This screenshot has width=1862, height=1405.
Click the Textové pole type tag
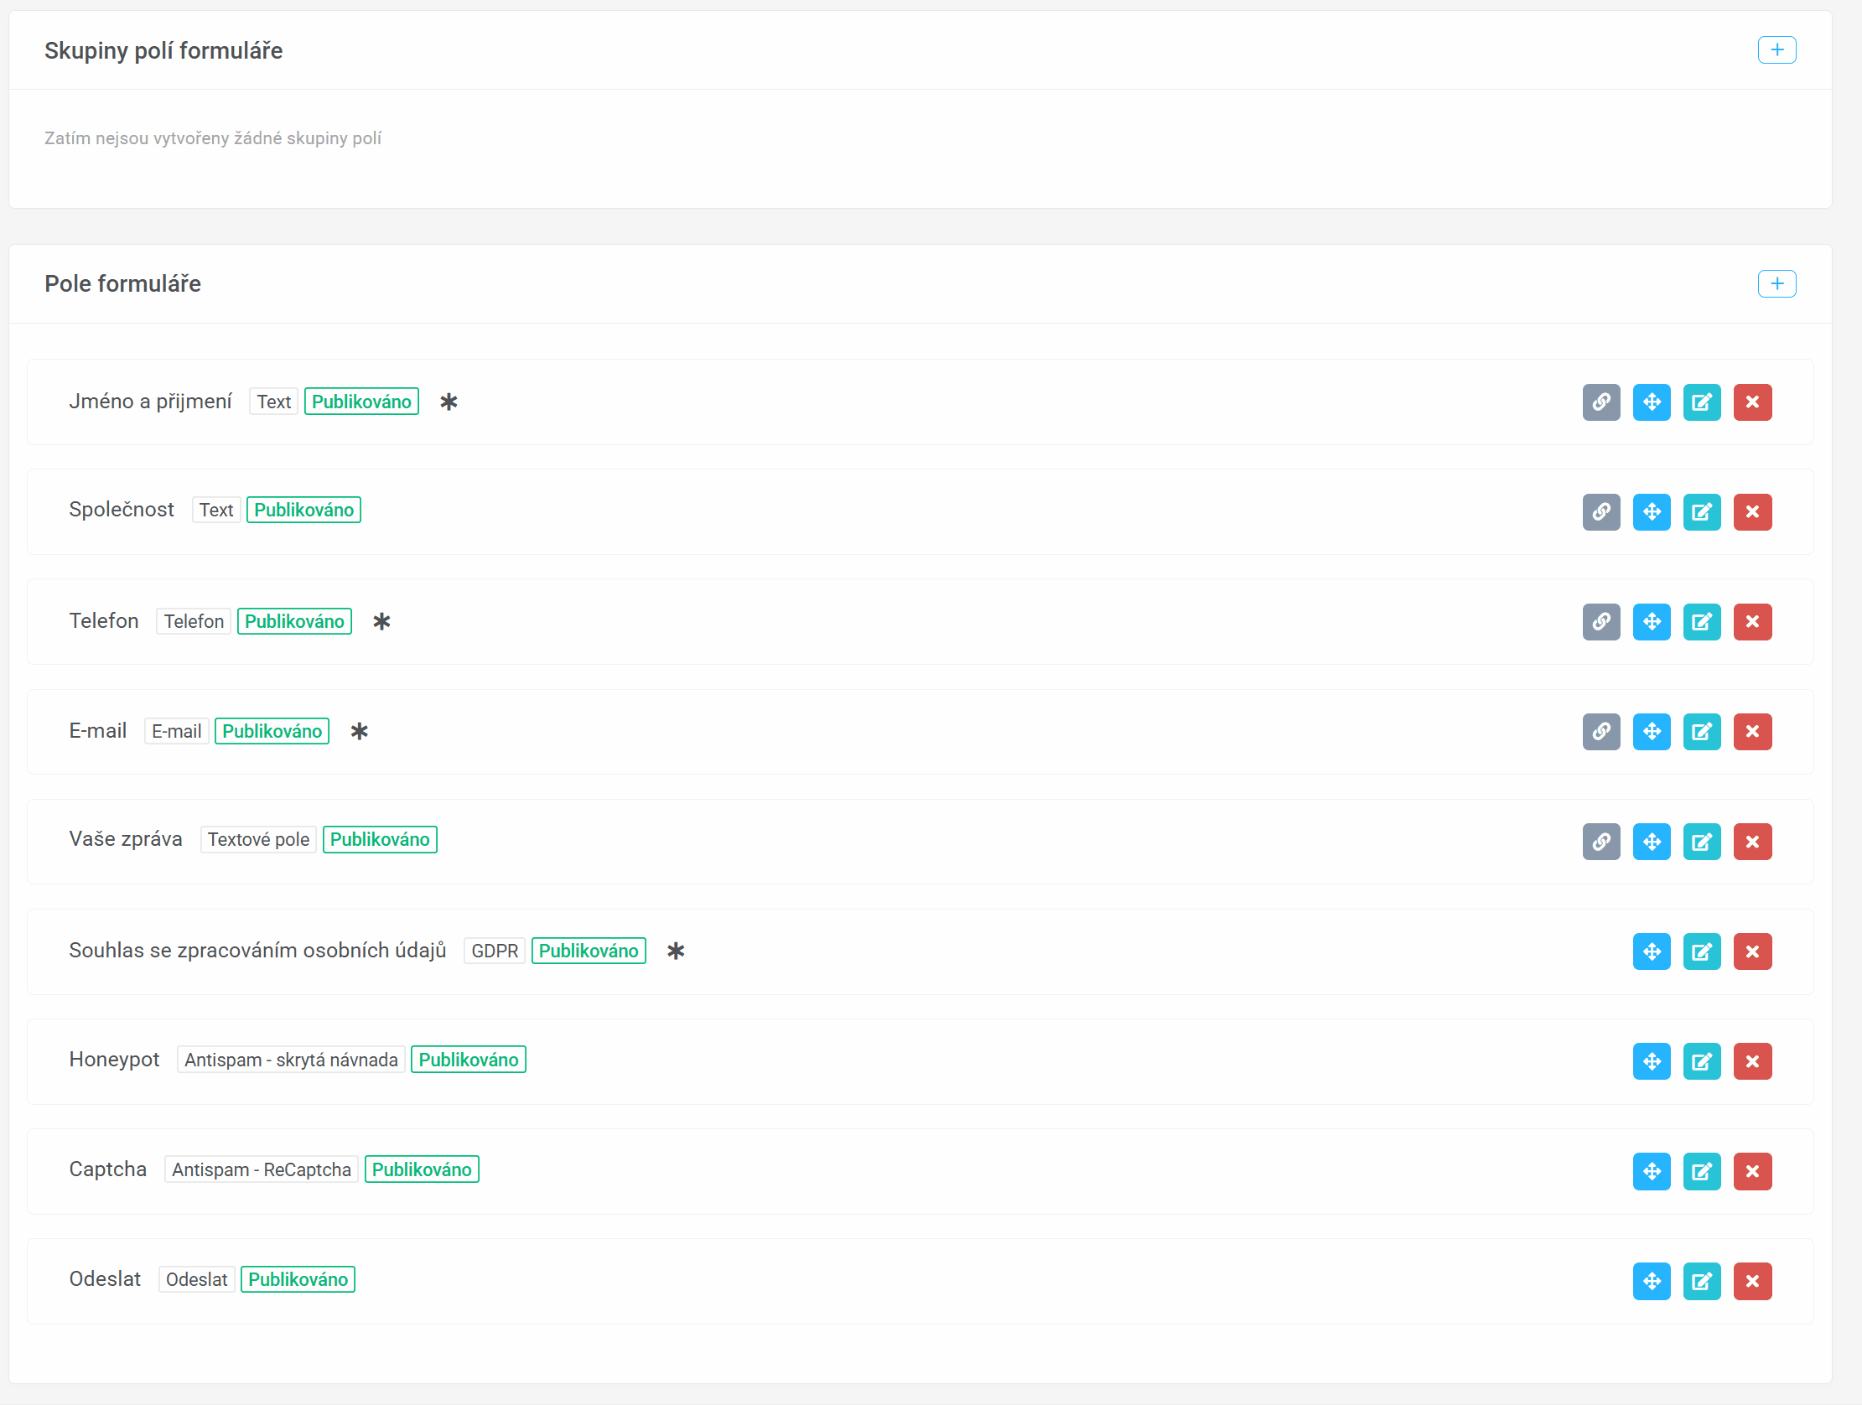[257, 840]
